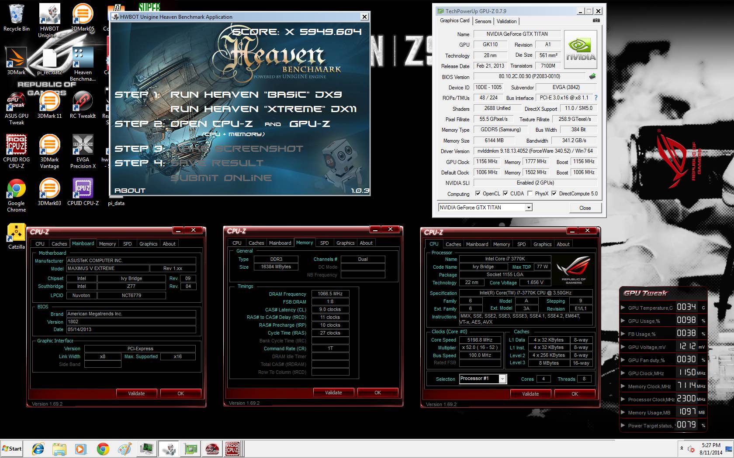Click GPU-Z screenshot camera icon

596,21
